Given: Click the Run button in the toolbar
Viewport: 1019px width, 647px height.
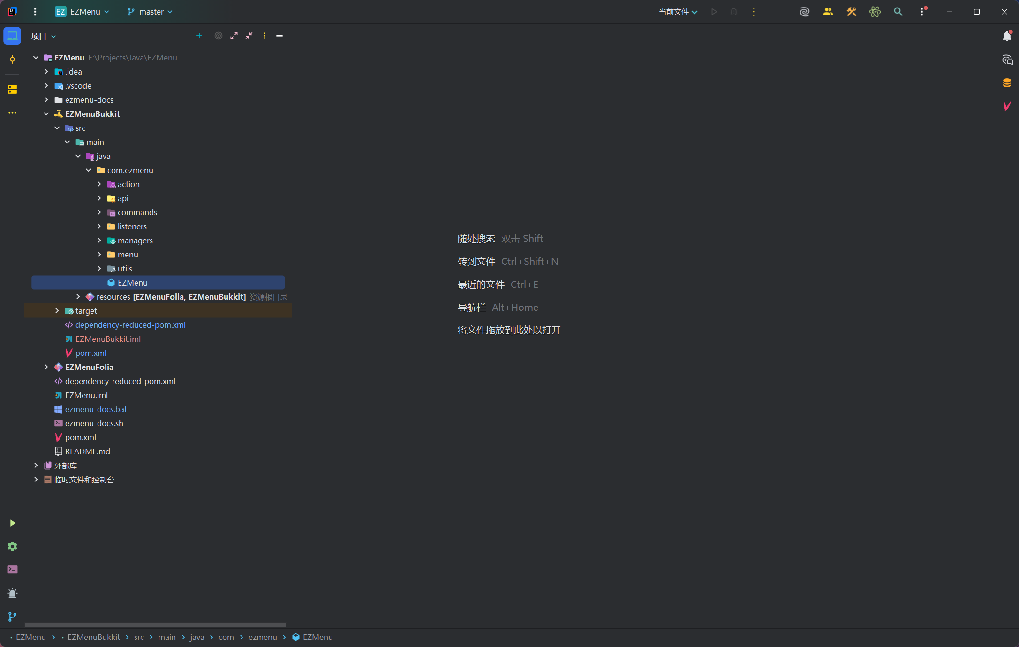Looking at the screenshot, I should [x=714, y=12].
